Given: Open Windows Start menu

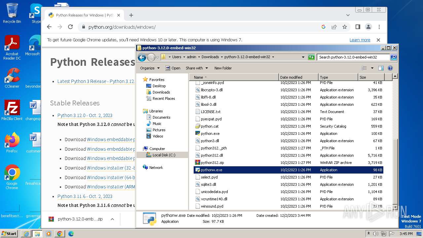Looking at the screenshot, I should (9, 234).
